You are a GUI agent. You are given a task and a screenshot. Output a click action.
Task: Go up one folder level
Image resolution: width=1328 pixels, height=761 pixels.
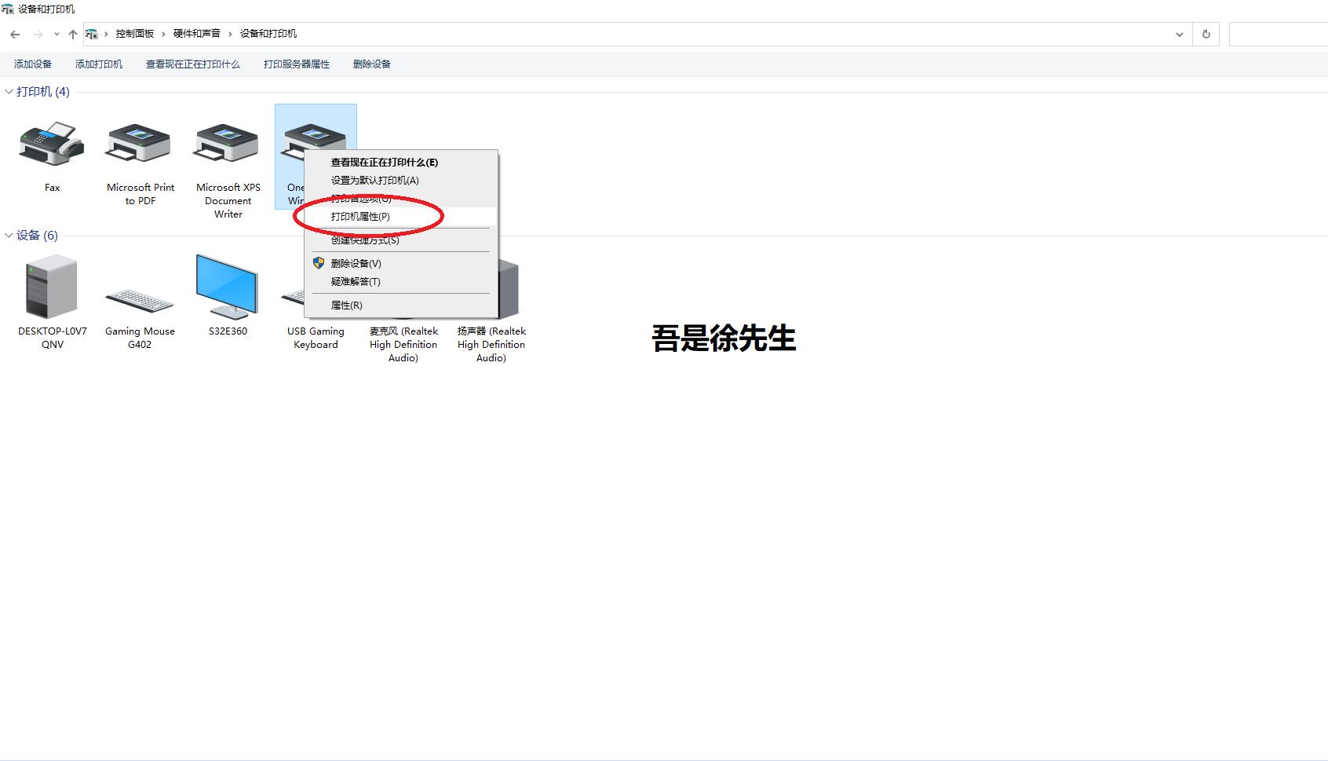click(x=73, y=34)
